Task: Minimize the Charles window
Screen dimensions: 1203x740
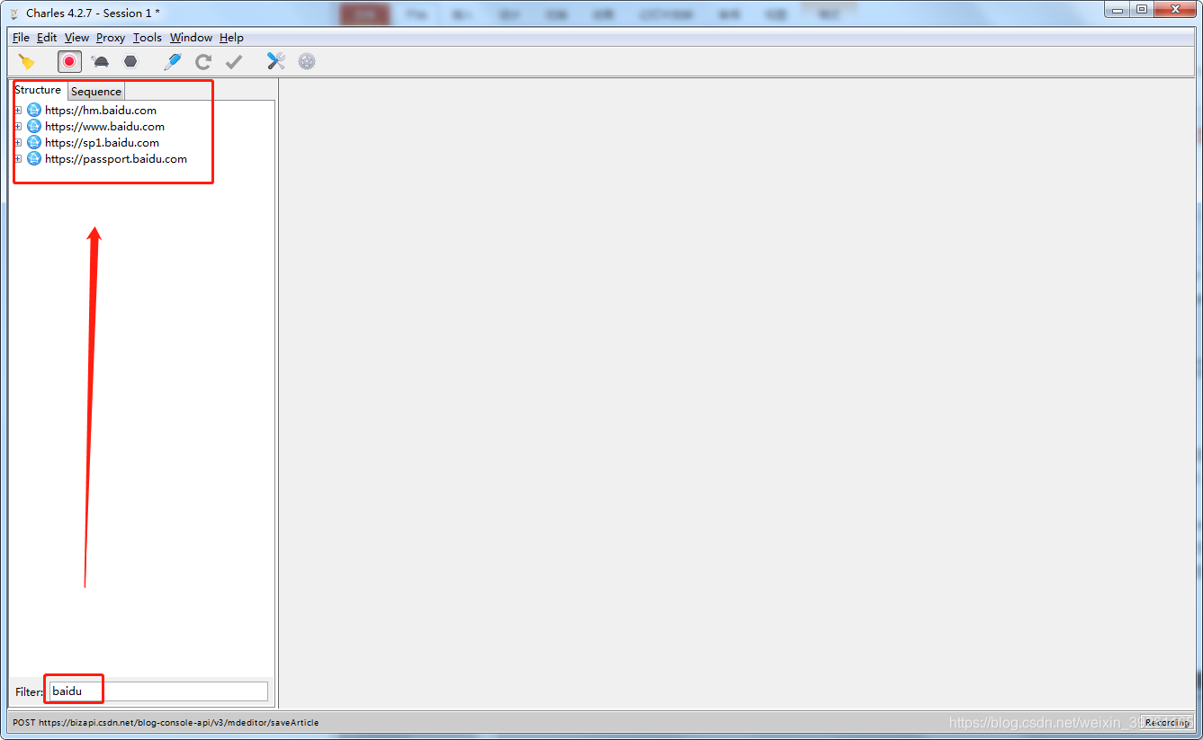Action: click(x=1118, y=10)
